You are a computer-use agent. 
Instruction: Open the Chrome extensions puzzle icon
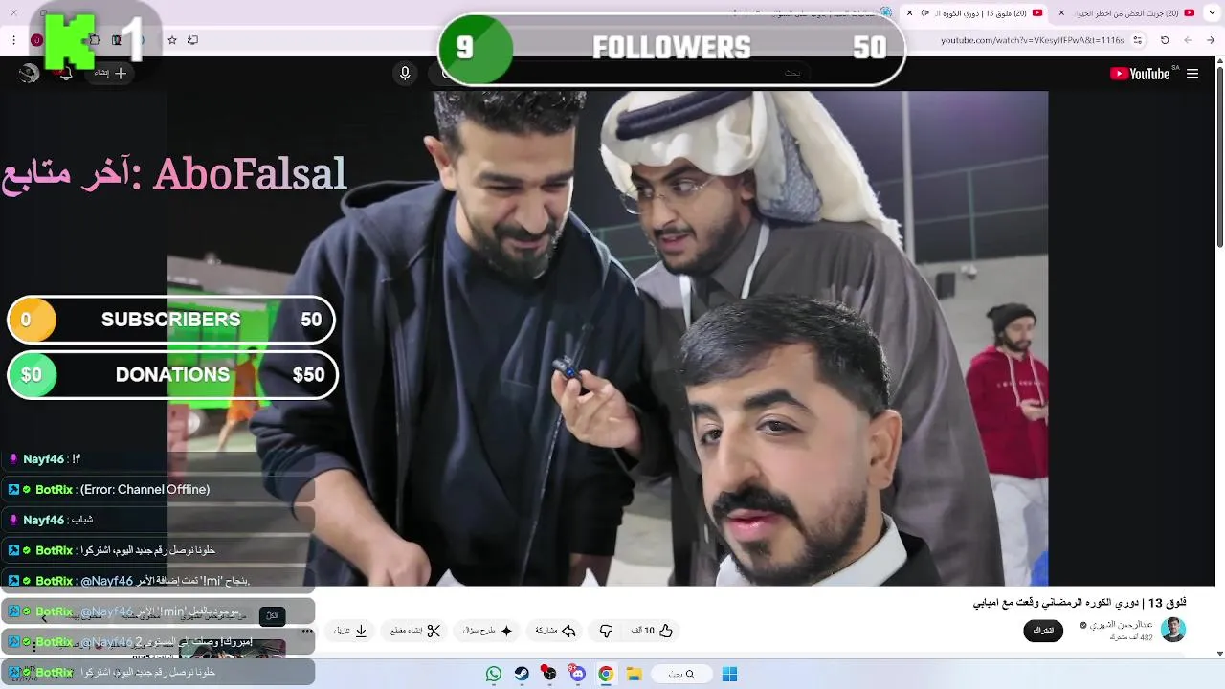[94, 40]
